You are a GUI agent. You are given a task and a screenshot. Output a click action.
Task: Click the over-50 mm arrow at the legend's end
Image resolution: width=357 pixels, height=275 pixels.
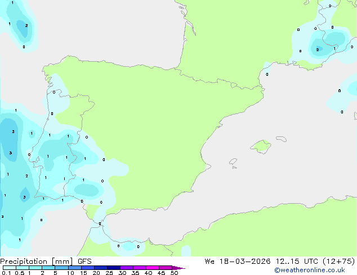pyautogui.click(x=179, y=268)
